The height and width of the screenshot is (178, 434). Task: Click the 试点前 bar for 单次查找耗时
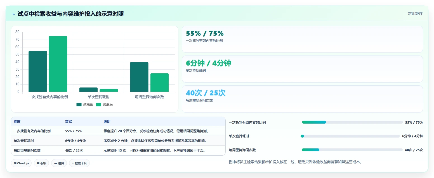click(x=88, y=90)
